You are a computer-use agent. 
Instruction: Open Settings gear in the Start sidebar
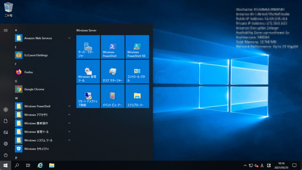point(6,144)
